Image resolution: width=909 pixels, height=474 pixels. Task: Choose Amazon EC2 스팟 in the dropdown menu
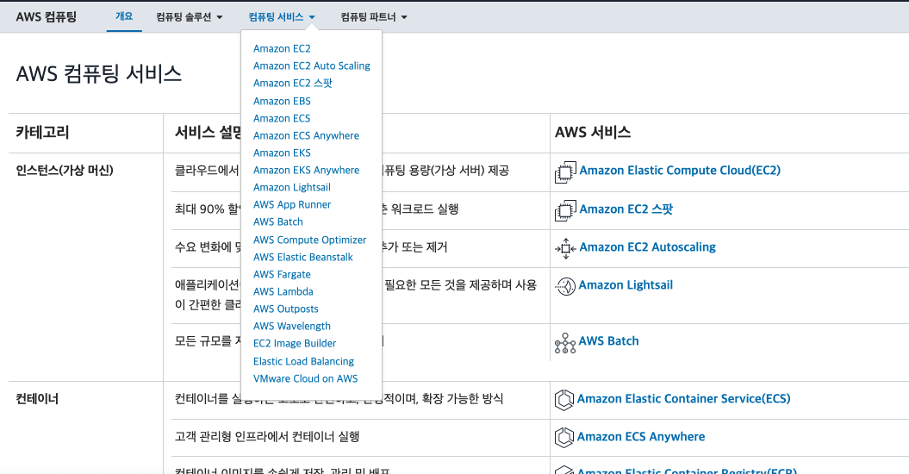tap(293, 84)
